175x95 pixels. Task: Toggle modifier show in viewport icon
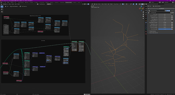coord(168,11)
